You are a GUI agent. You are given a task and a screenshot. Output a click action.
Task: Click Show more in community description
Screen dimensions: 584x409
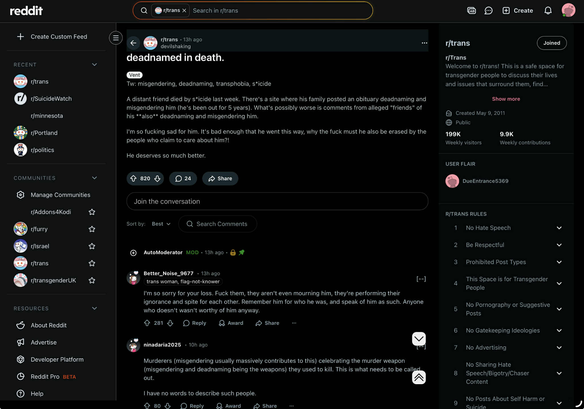point(506,99)
